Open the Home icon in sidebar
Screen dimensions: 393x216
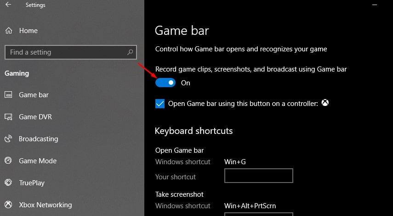pyautogui.click(x=9, y=31)
